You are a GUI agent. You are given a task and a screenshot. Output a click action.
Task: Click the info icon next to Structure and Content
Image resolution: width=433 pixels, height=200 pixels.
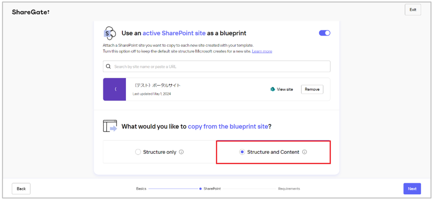pyautogui.click(x=304, y=152)
